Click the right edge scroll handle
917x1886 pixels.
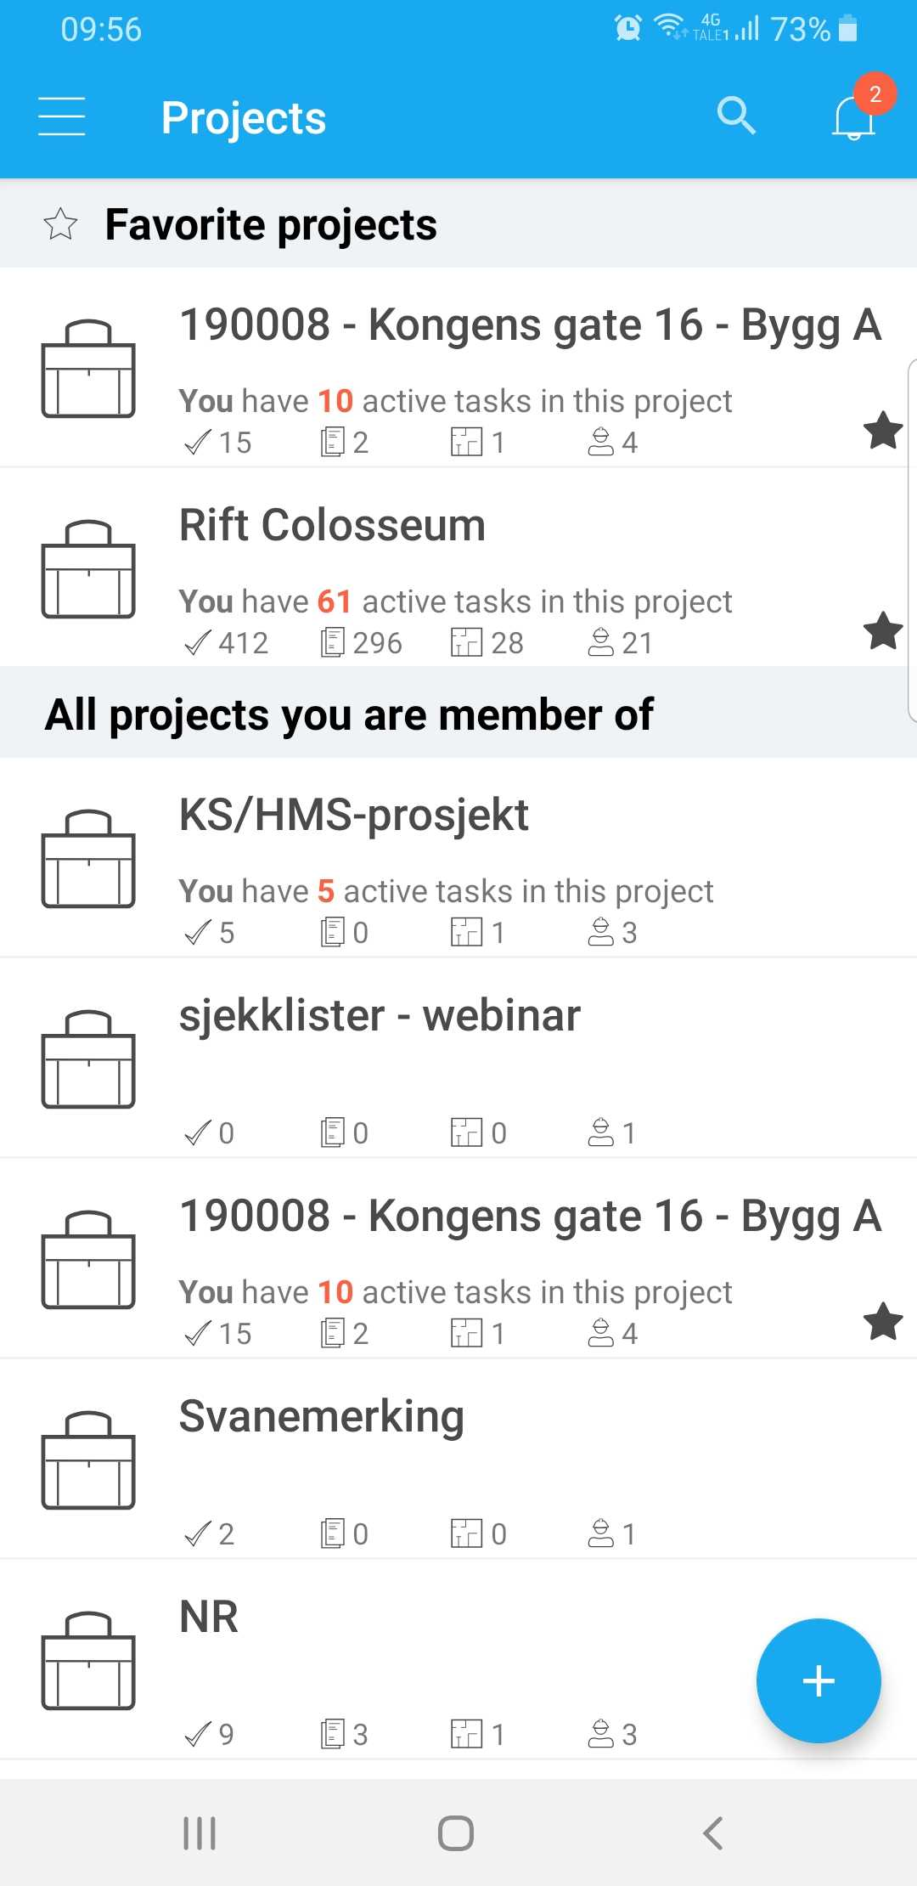point(912,540)
